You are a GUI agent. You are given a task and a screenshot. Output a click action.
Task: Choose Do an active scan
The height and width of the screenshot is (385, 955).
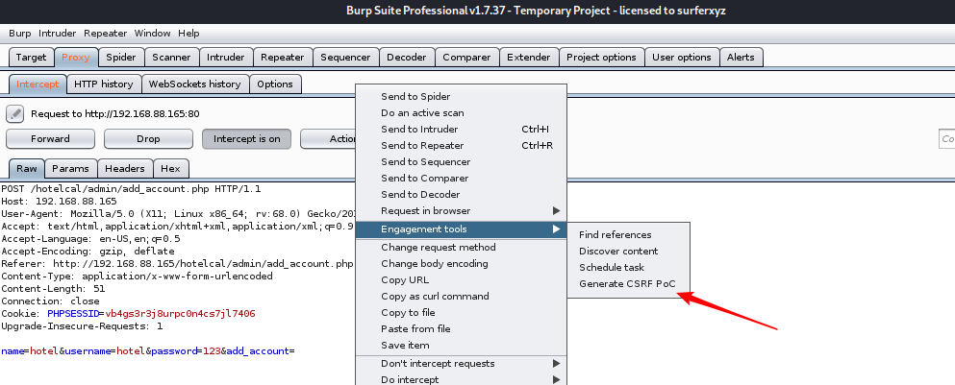tap(461, 113)
